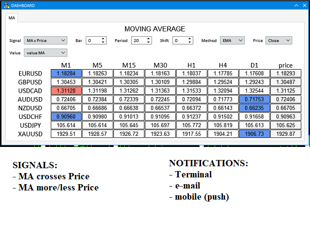Open the Value dropdown showing value MA
Screen dimensions: 310x232
tap(46, 52)
